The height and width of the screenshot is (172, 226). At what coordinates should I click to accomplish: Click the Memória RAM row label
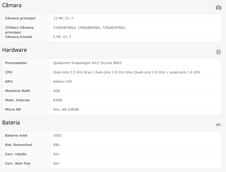(x=17, y=91)
